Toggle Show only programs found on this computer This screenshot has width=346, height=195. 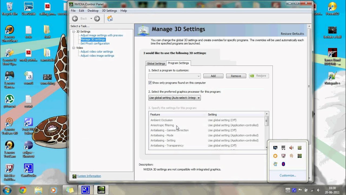tap(150, 83)
